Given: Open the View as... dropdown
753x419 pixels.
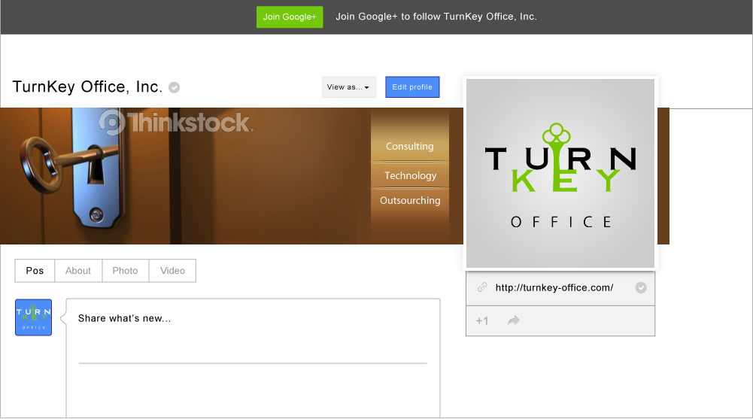Looking at the screenshot, I should click(x=349, y=87).
